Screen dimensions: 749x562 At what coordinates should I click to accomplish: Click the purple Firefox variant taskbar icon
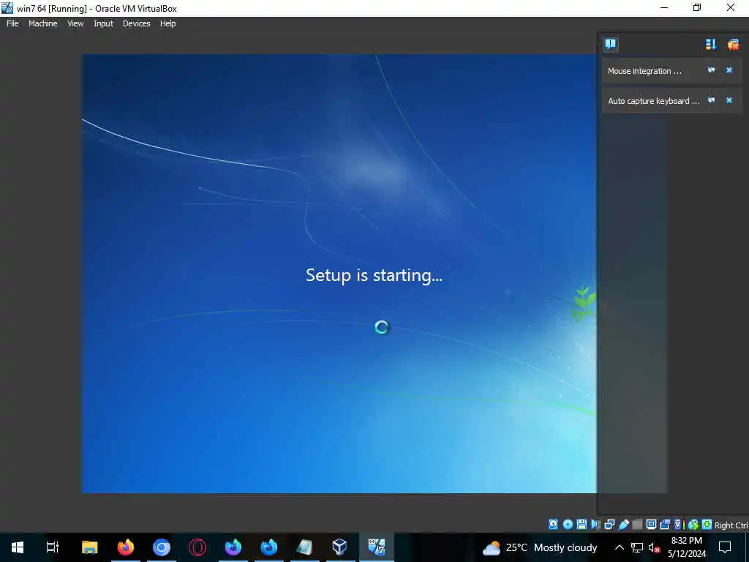pyautogui.click(x=233, y=547)
